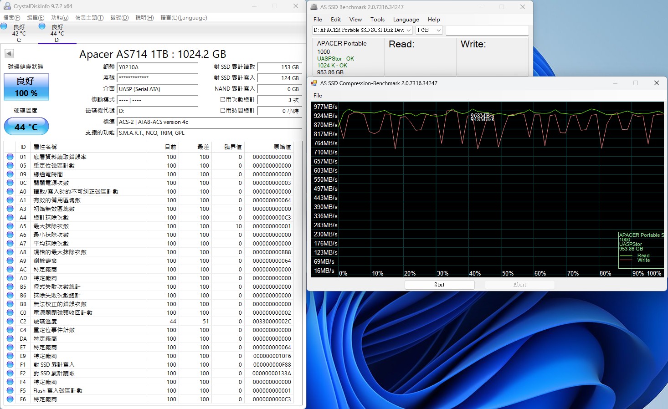Click the Start button in Compression-Benchmark
The width and height of the screenshot is (668, 409).
coord(439,285)
